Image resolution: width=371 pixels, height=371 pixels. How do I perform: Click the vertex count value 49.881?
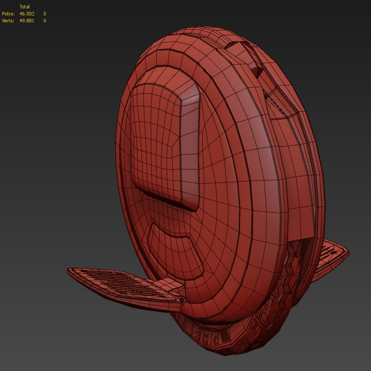click(x=26, y=21)
